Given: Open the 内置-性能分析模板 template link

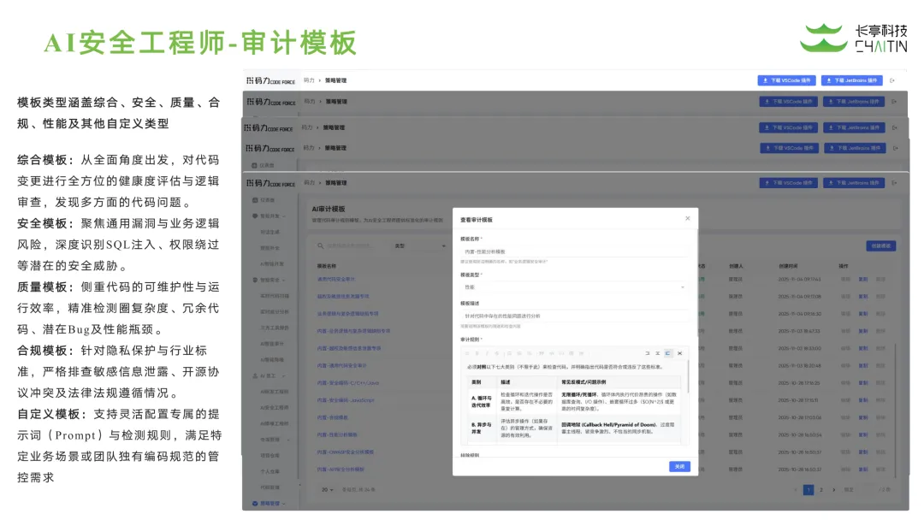Looking at the screenshot, I should (337, 434).
